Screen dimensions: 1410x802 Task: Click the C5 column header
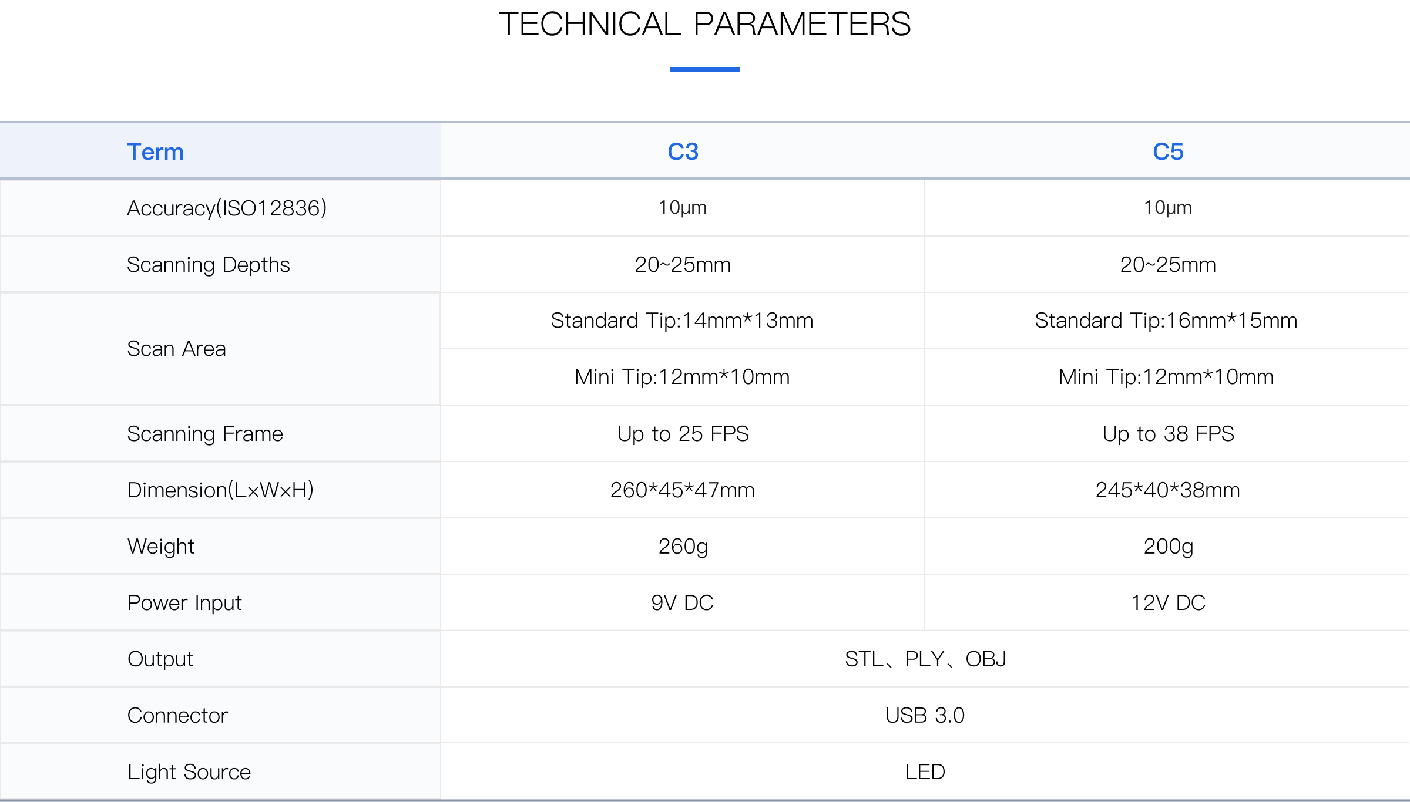pyautogui.click(x=1168, y=152)
